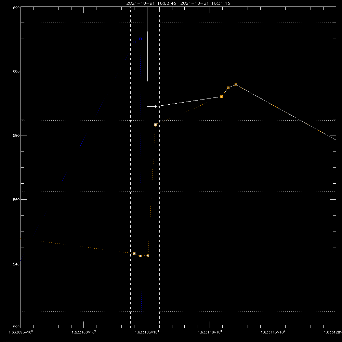The width and height of the screenshot is (342, 342).
Task: Click the isolated orange marker near value 583
Action: coord(156,125)
